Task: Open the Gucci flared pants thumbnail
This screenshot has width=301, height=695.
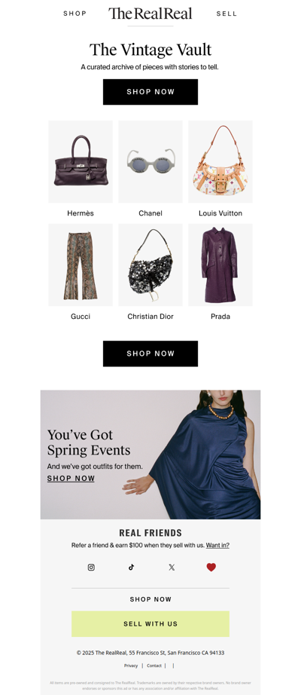Action: coord(81,265)
